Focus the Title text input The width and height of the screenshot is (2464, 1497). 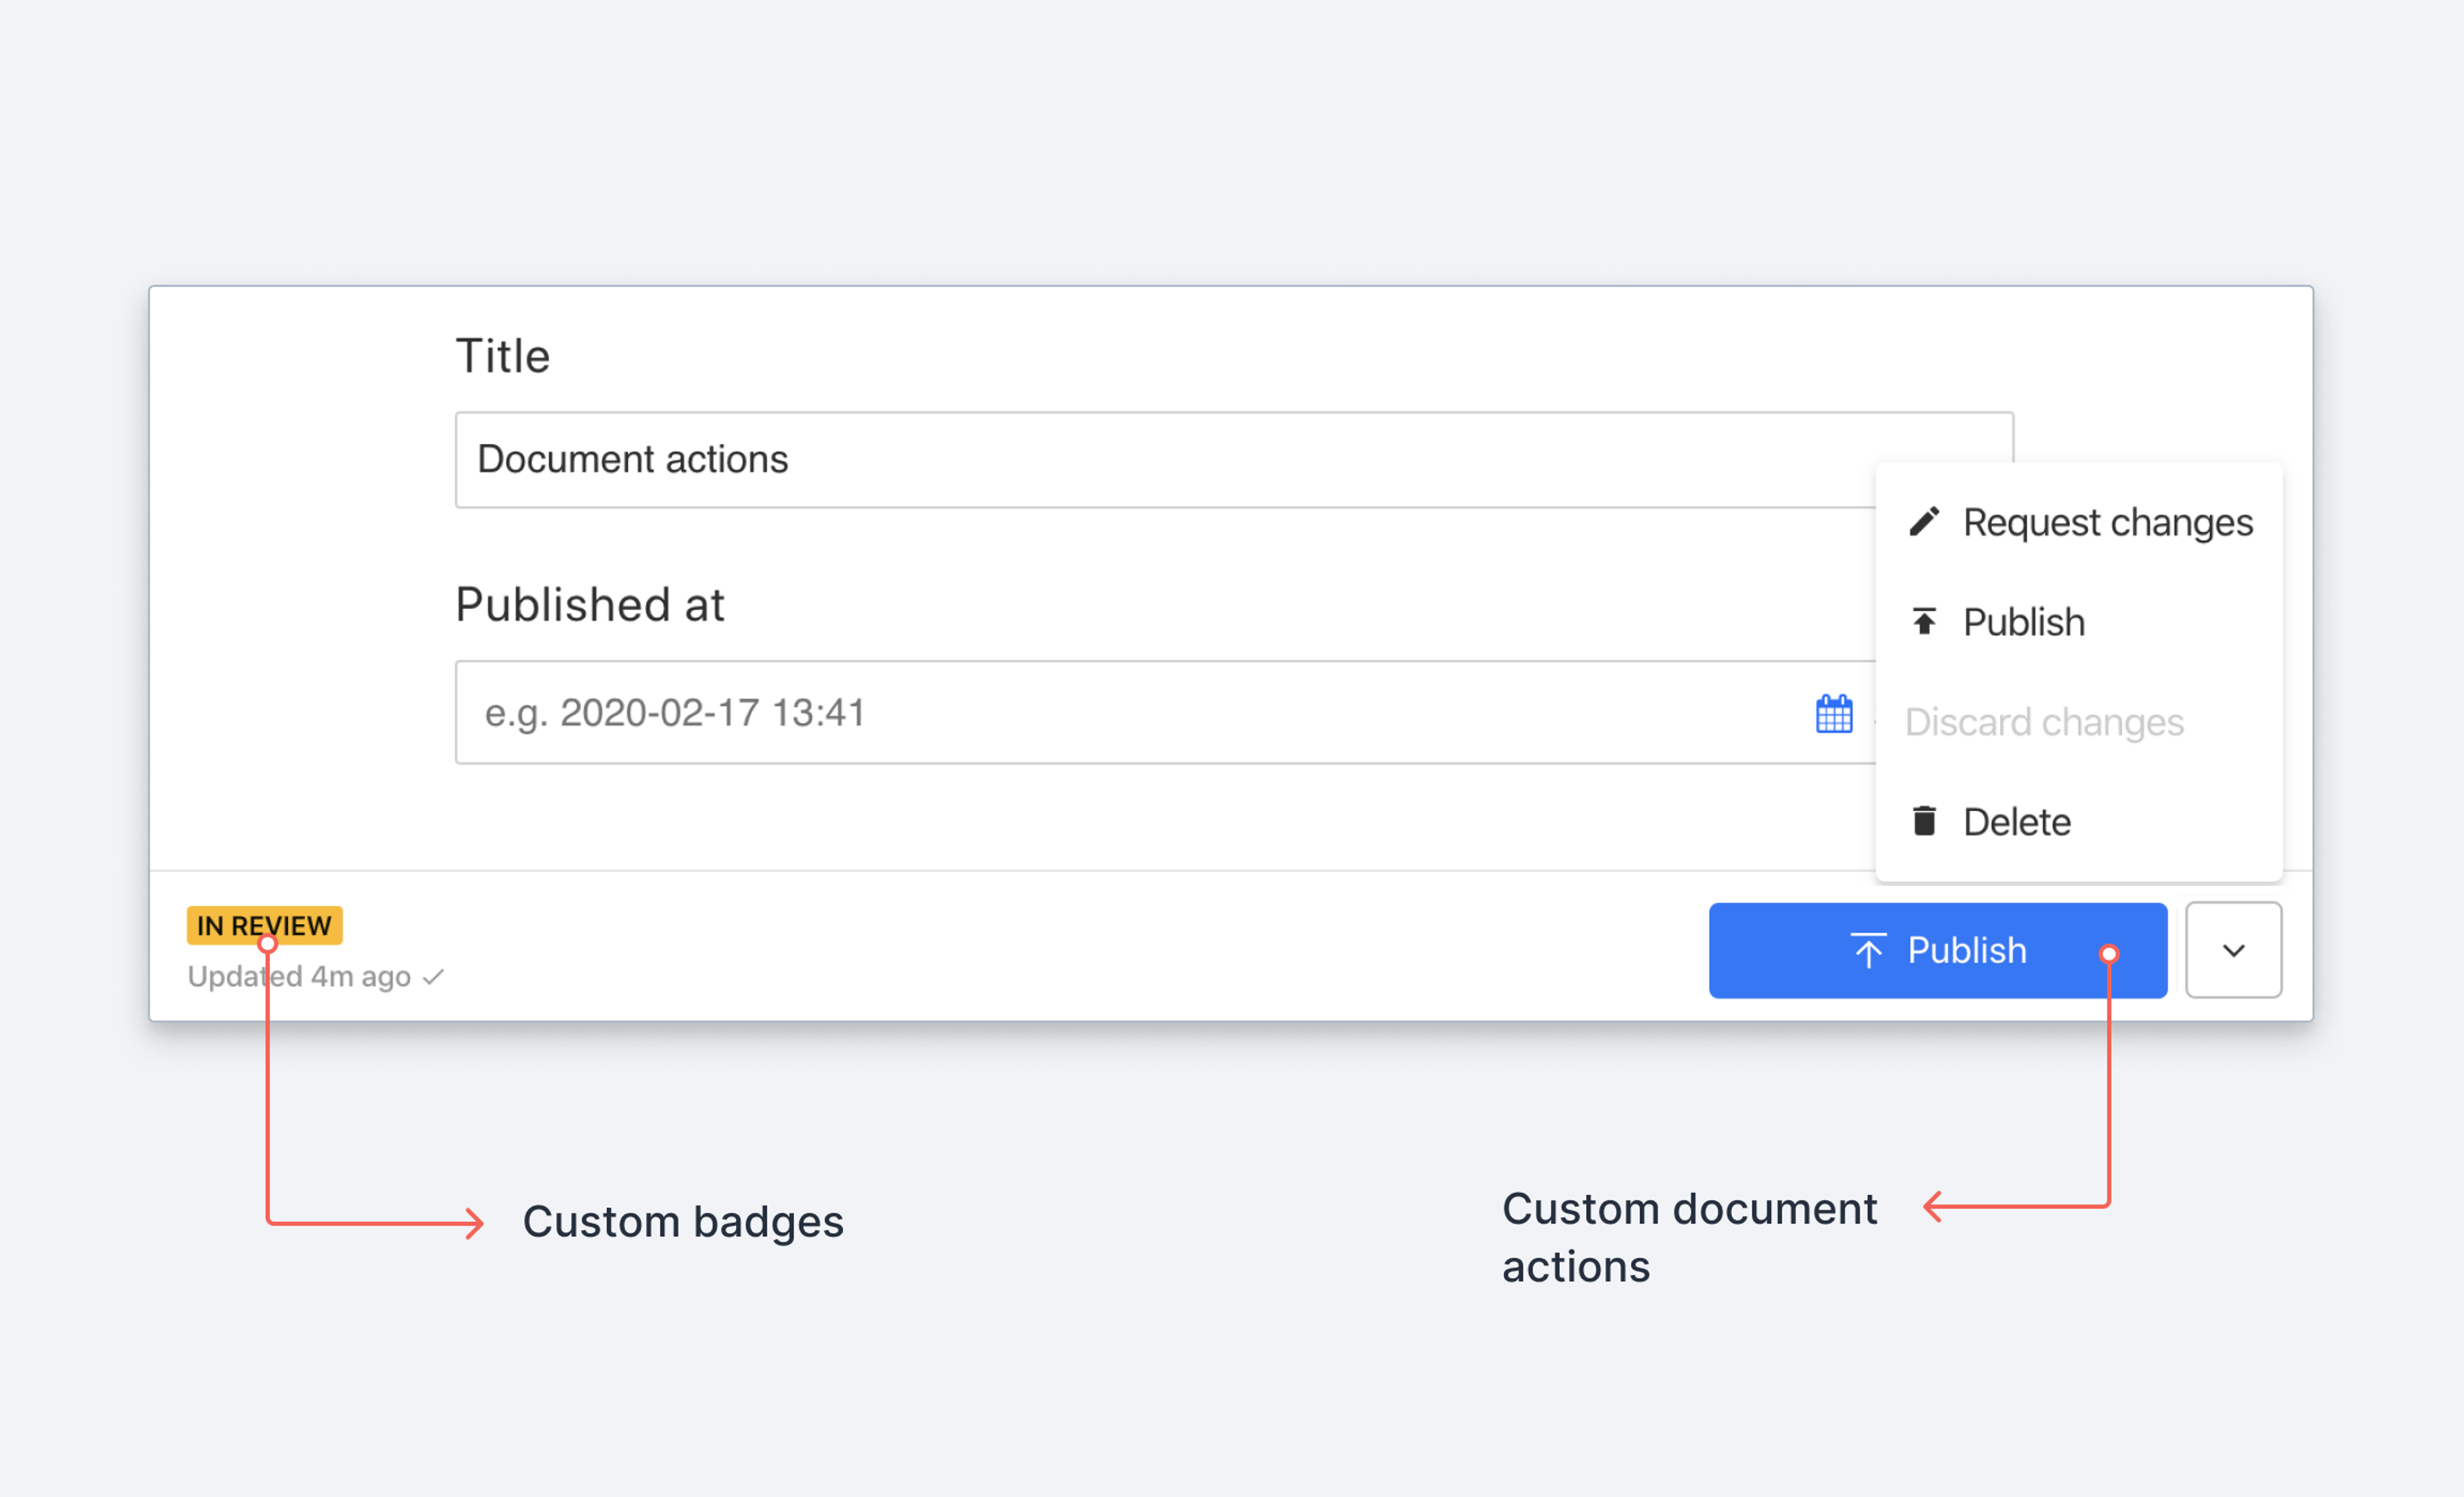click(x=1150, y=460)
